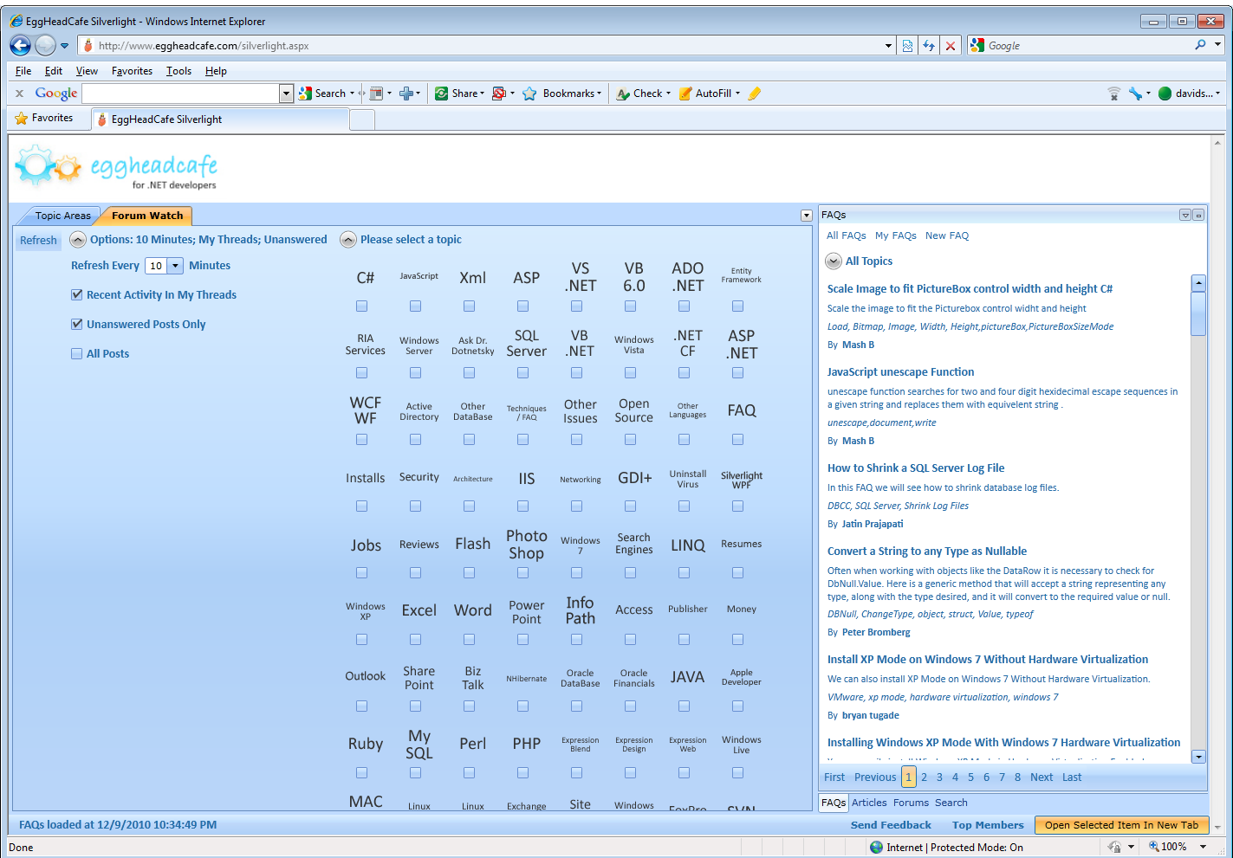Screen dimensions: 1233x858
Task: Expand the Please select a topic arrow
Action: 348,240
